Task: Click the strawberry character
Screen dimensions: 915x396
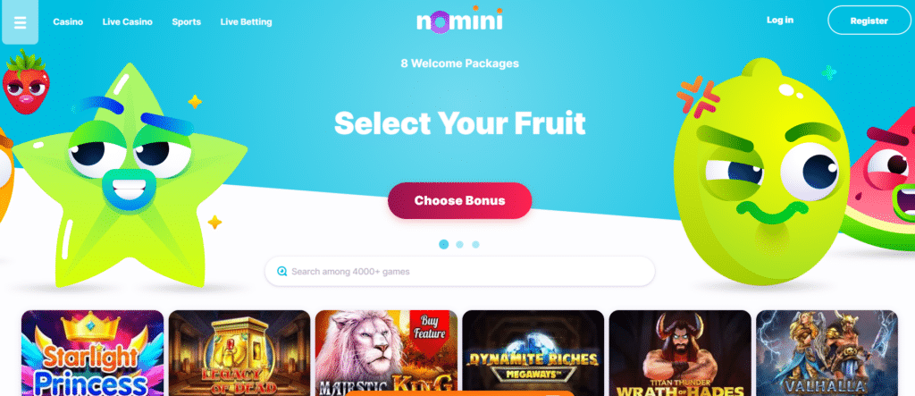Action: [x=26, y=81]
